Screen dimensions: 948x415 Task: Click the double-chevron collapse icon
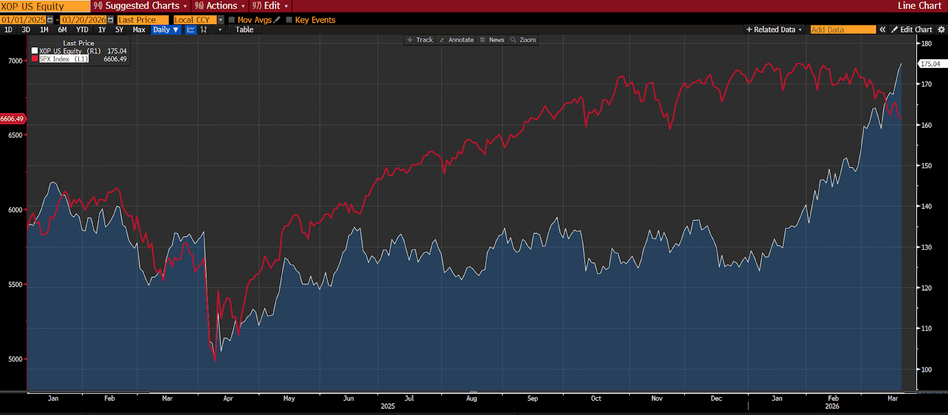tap(882, 30)
